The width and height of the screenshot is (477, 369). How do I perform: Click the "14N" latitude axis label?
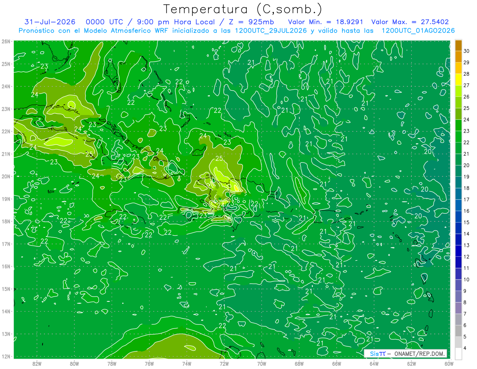[6, 311]
